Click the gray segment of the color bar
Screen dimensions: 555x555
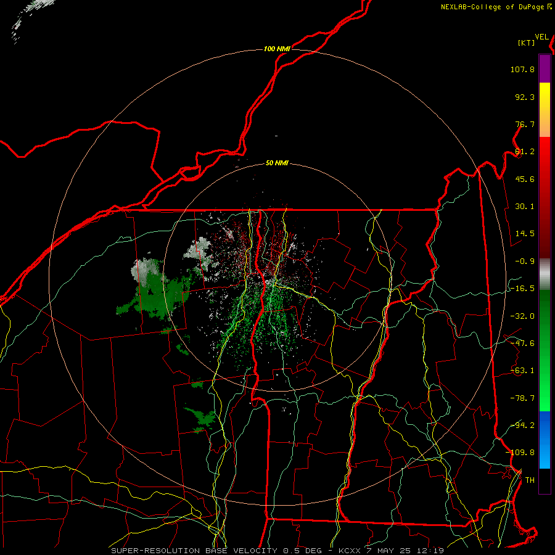545,274
